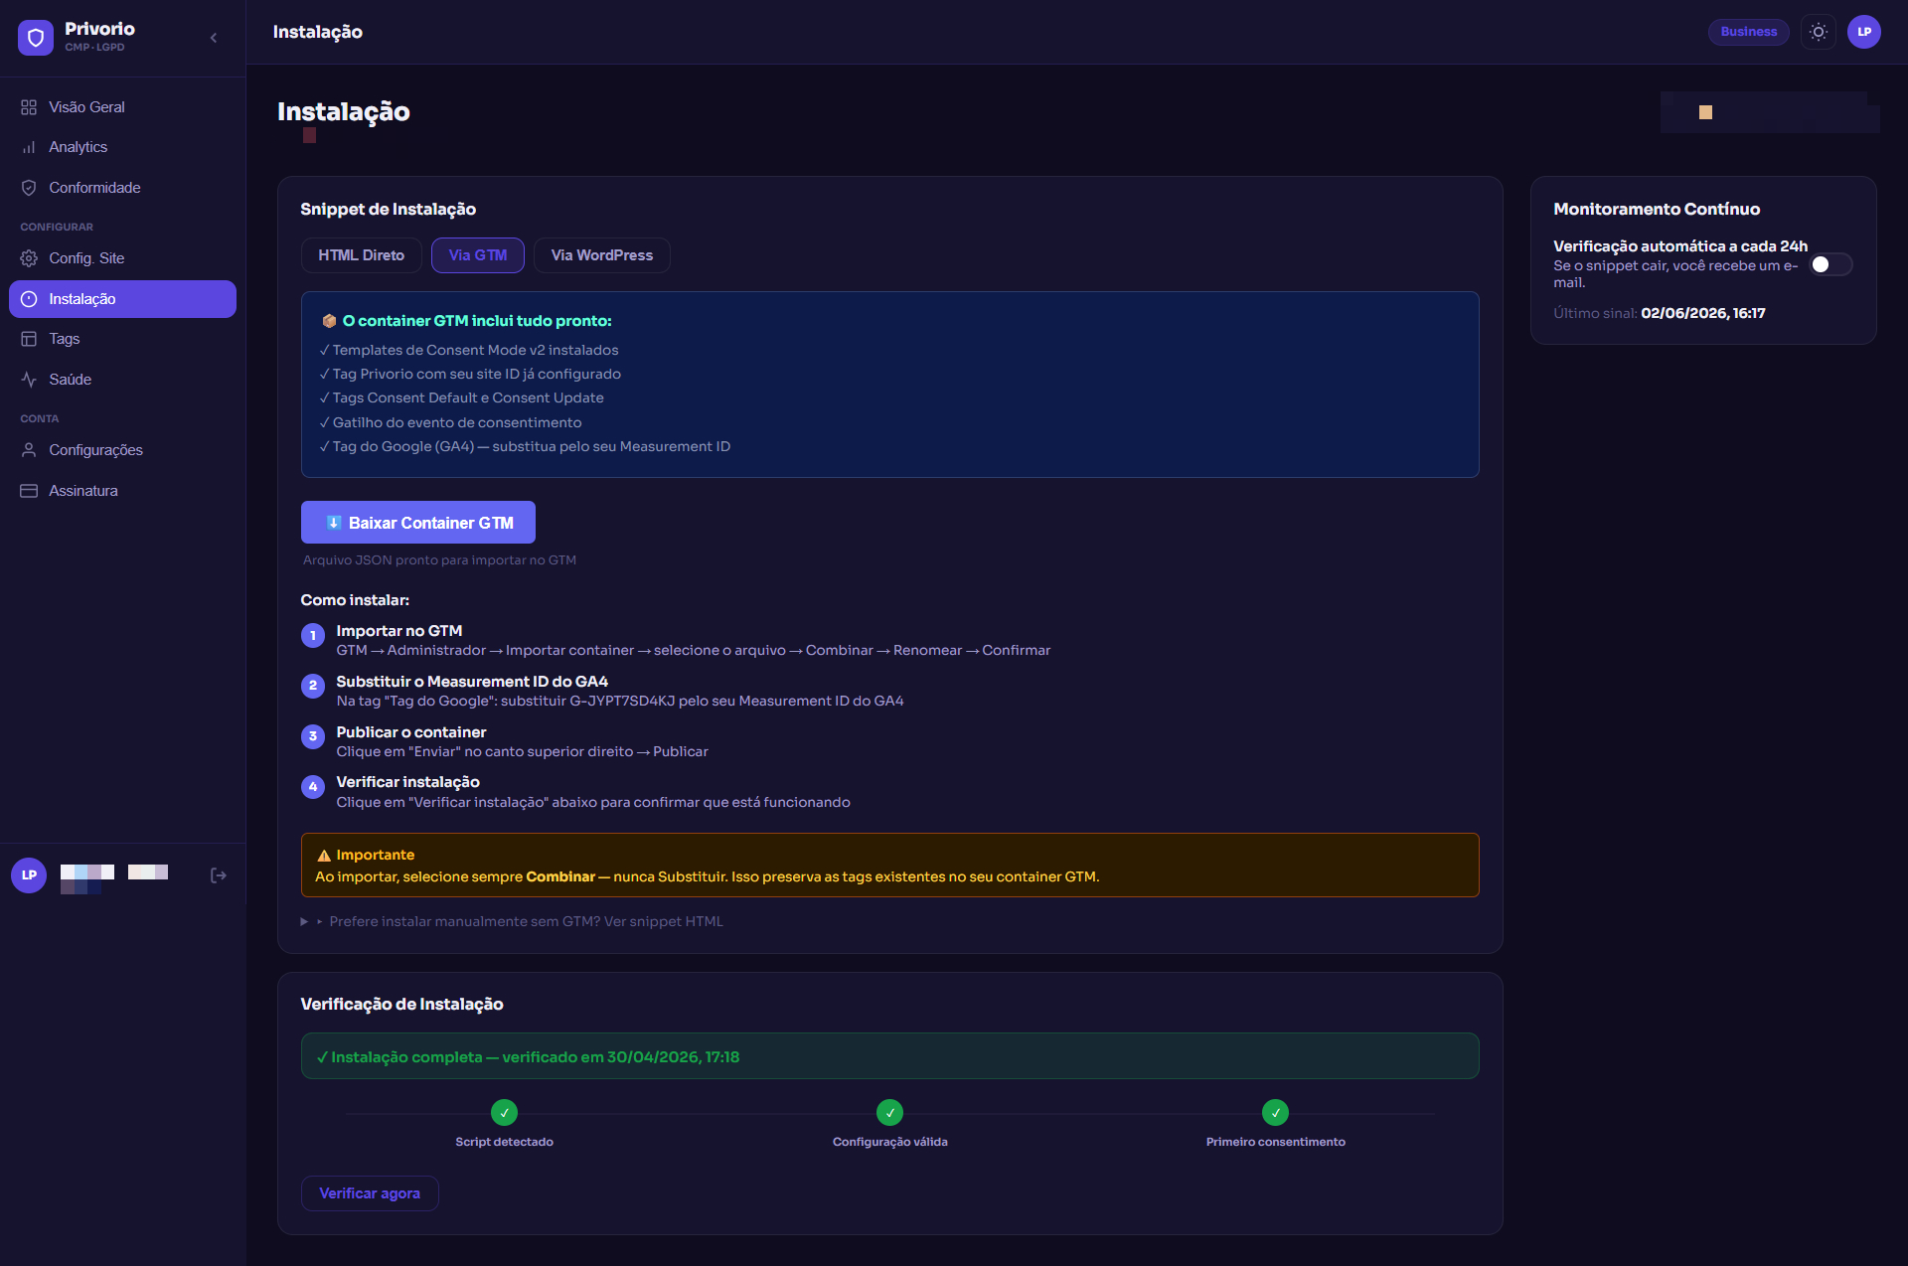Screen dimensions: 1908x1266
Task: Click 'Instalação completa' verification status banner
Action: (890, 1056)
